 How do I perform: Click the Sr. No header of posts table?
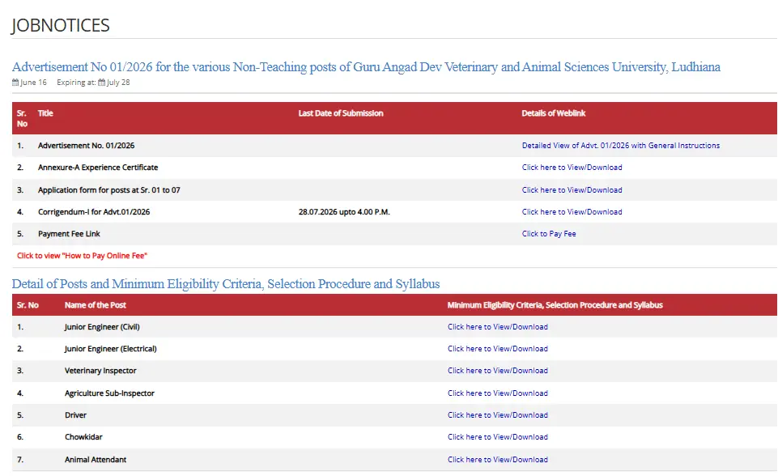(x=28, y=304)
